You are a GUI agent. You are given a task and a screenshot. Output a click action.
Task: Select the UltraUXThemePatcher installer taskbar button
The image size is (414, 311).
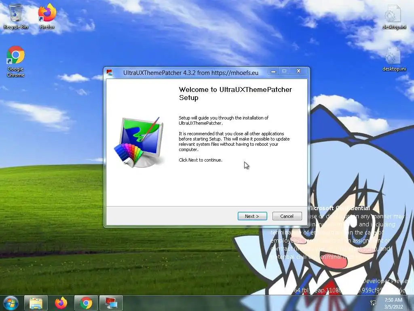111,303
